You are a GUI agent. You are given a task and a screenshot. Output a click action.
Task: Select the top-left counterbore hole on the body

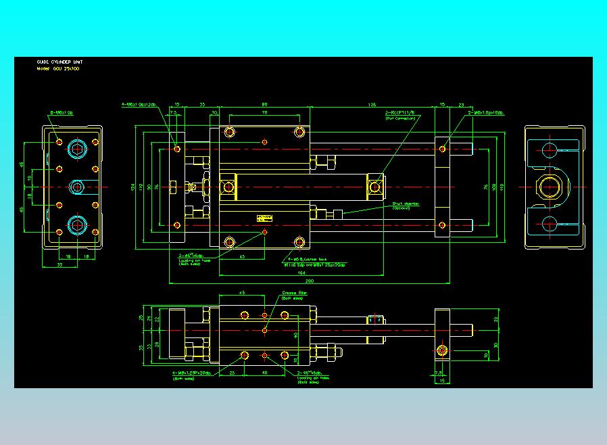pyautogui.click(x=230, y=132)
